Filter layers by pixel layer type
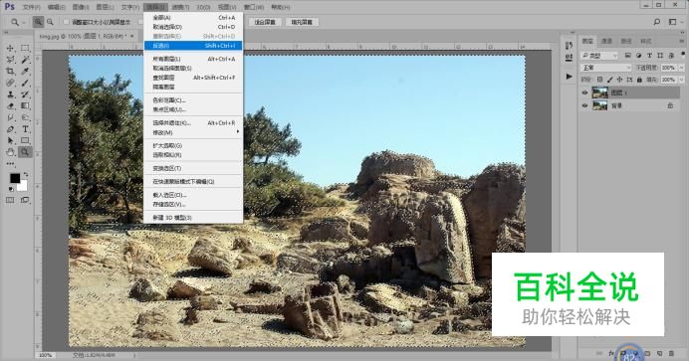 (x=628, y=56)
